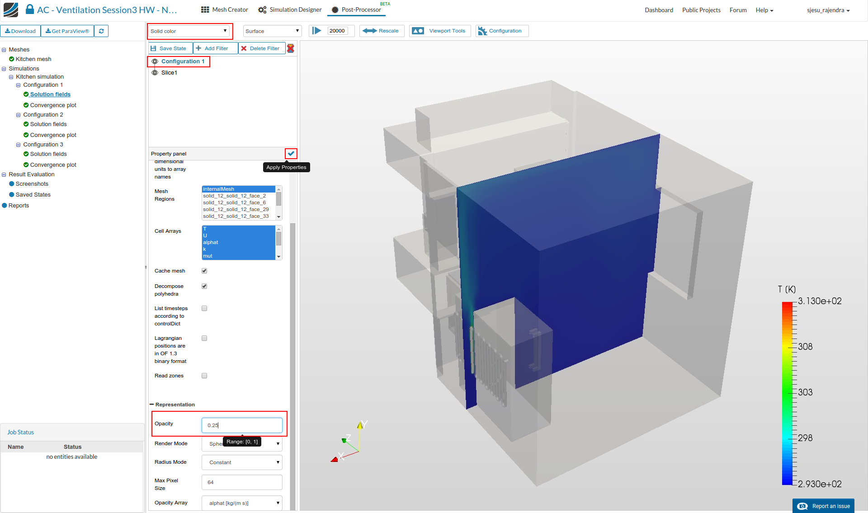Collapse the Configuration 2 tree node

point(19,115)
